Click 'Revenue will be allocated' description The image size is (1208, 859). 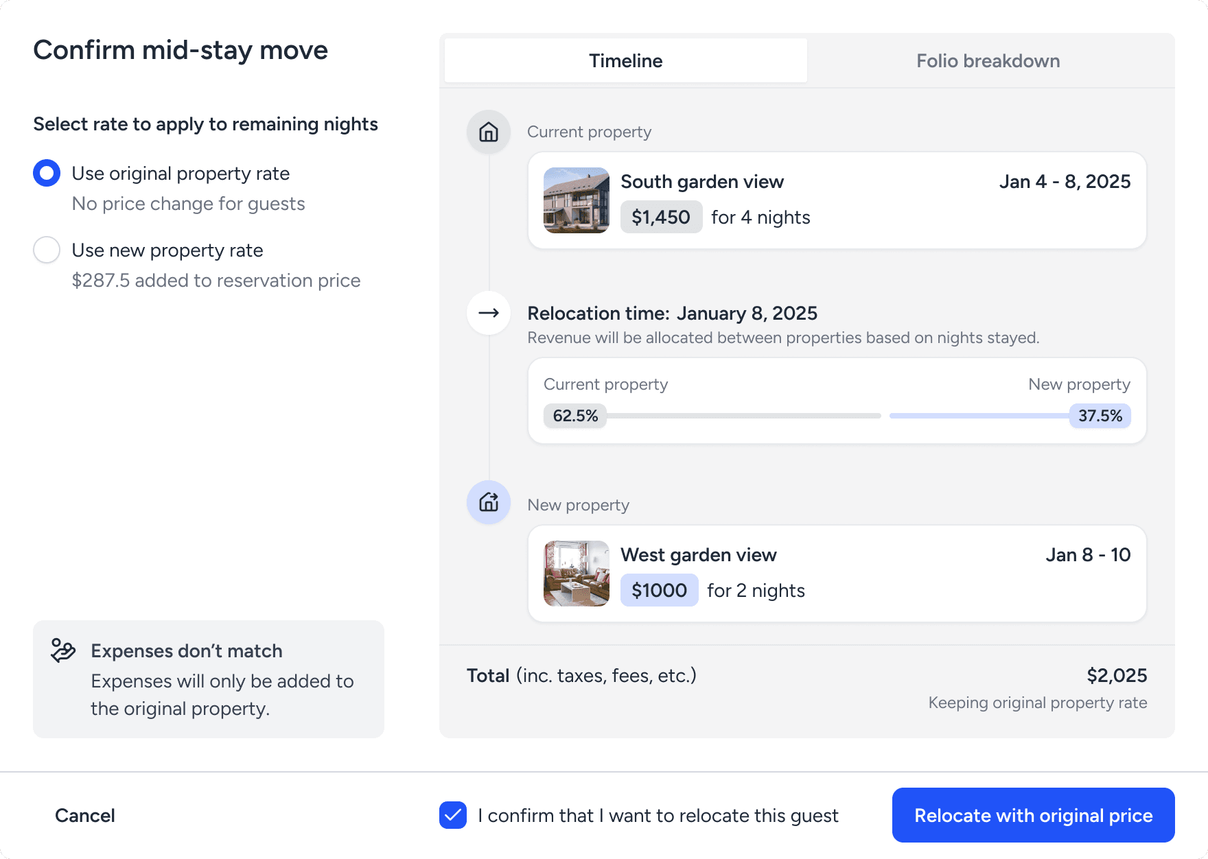(783, 338)
